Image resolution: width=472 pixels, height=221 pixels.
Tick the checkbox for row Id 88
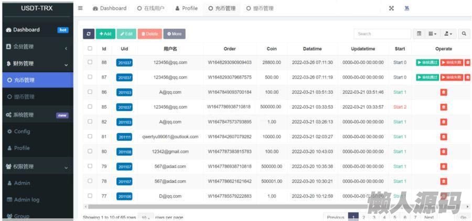click(x=90, y=62)
